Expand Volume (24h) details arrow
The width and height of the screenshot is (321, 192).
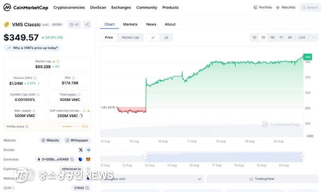(x=39, y=83)
